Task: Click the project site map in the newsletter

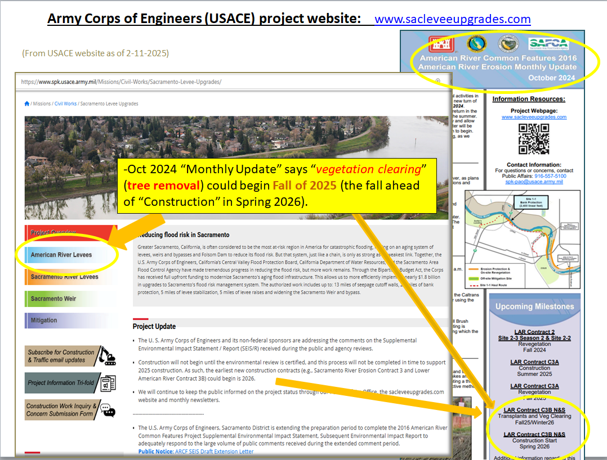Action: point(522,239)
